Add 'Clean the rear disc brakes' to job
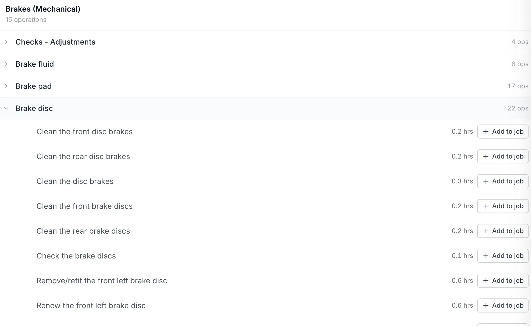Image resolution: width=531 pixels, height=326 pixels. pyautogui.click(x=503, y=156)
